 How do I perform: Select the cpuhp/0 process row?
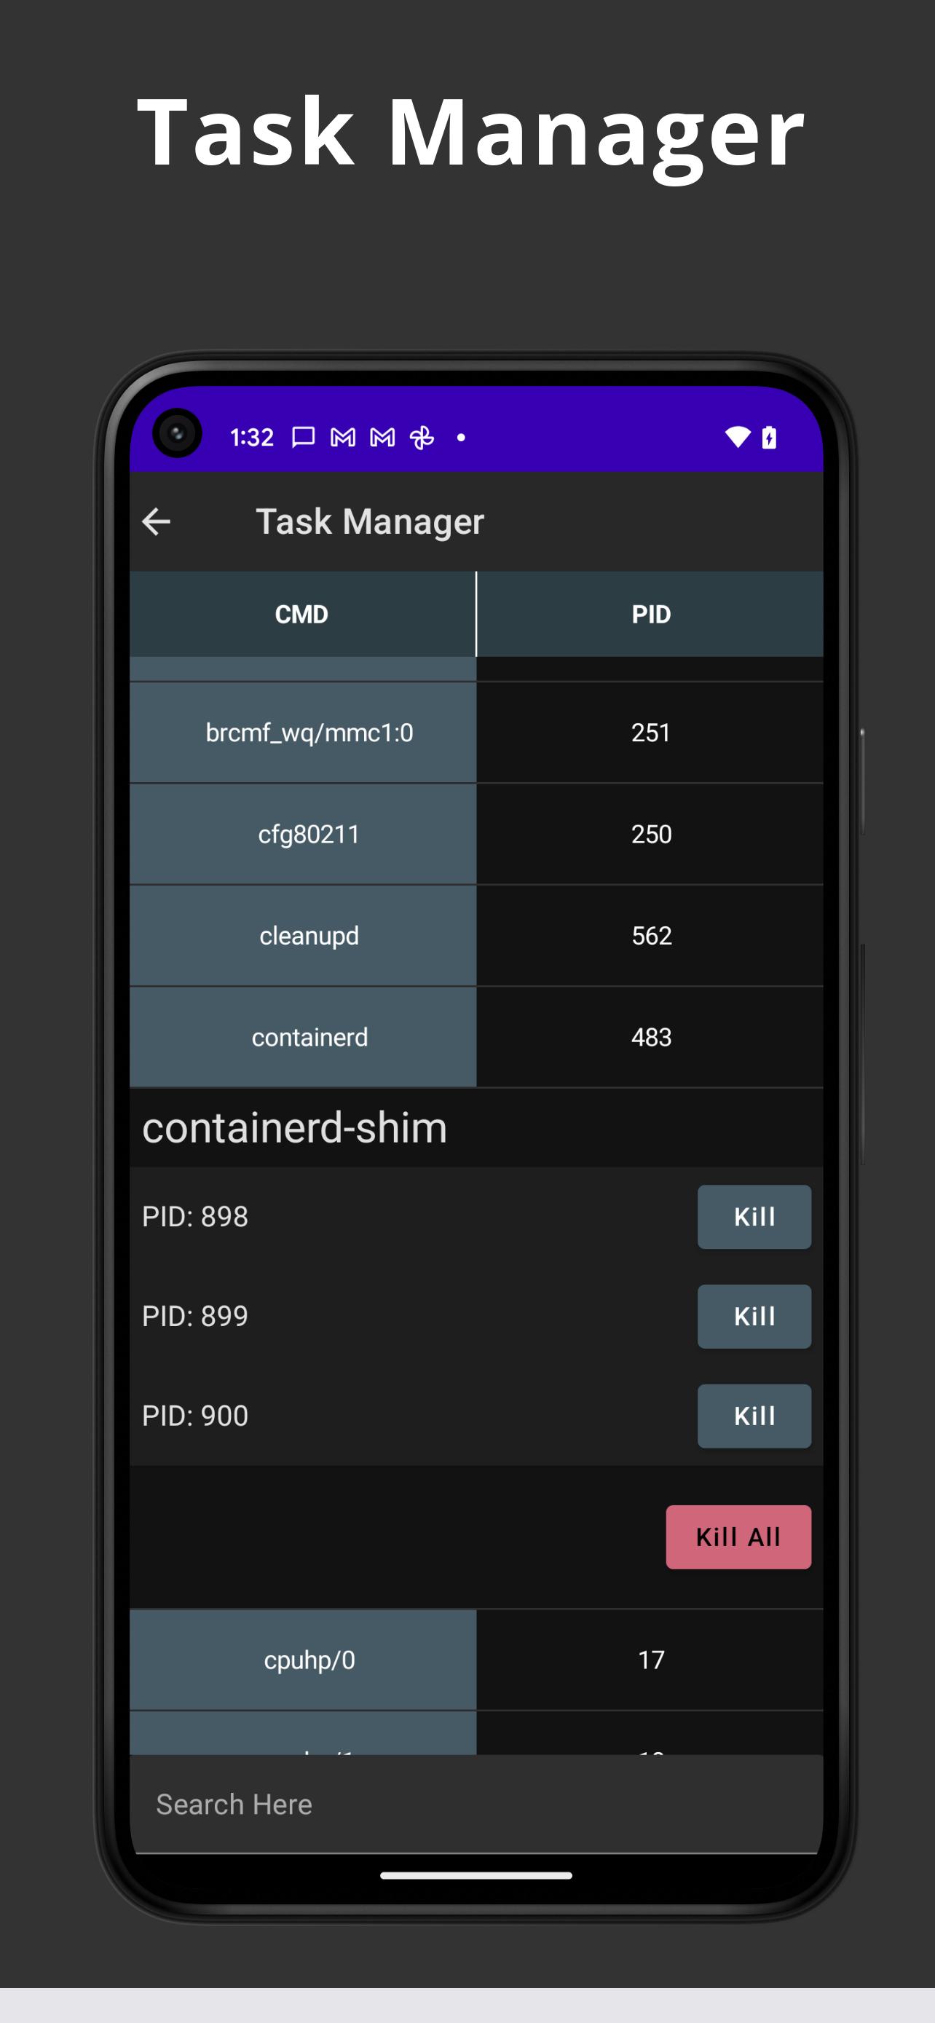coord(476,1660)
